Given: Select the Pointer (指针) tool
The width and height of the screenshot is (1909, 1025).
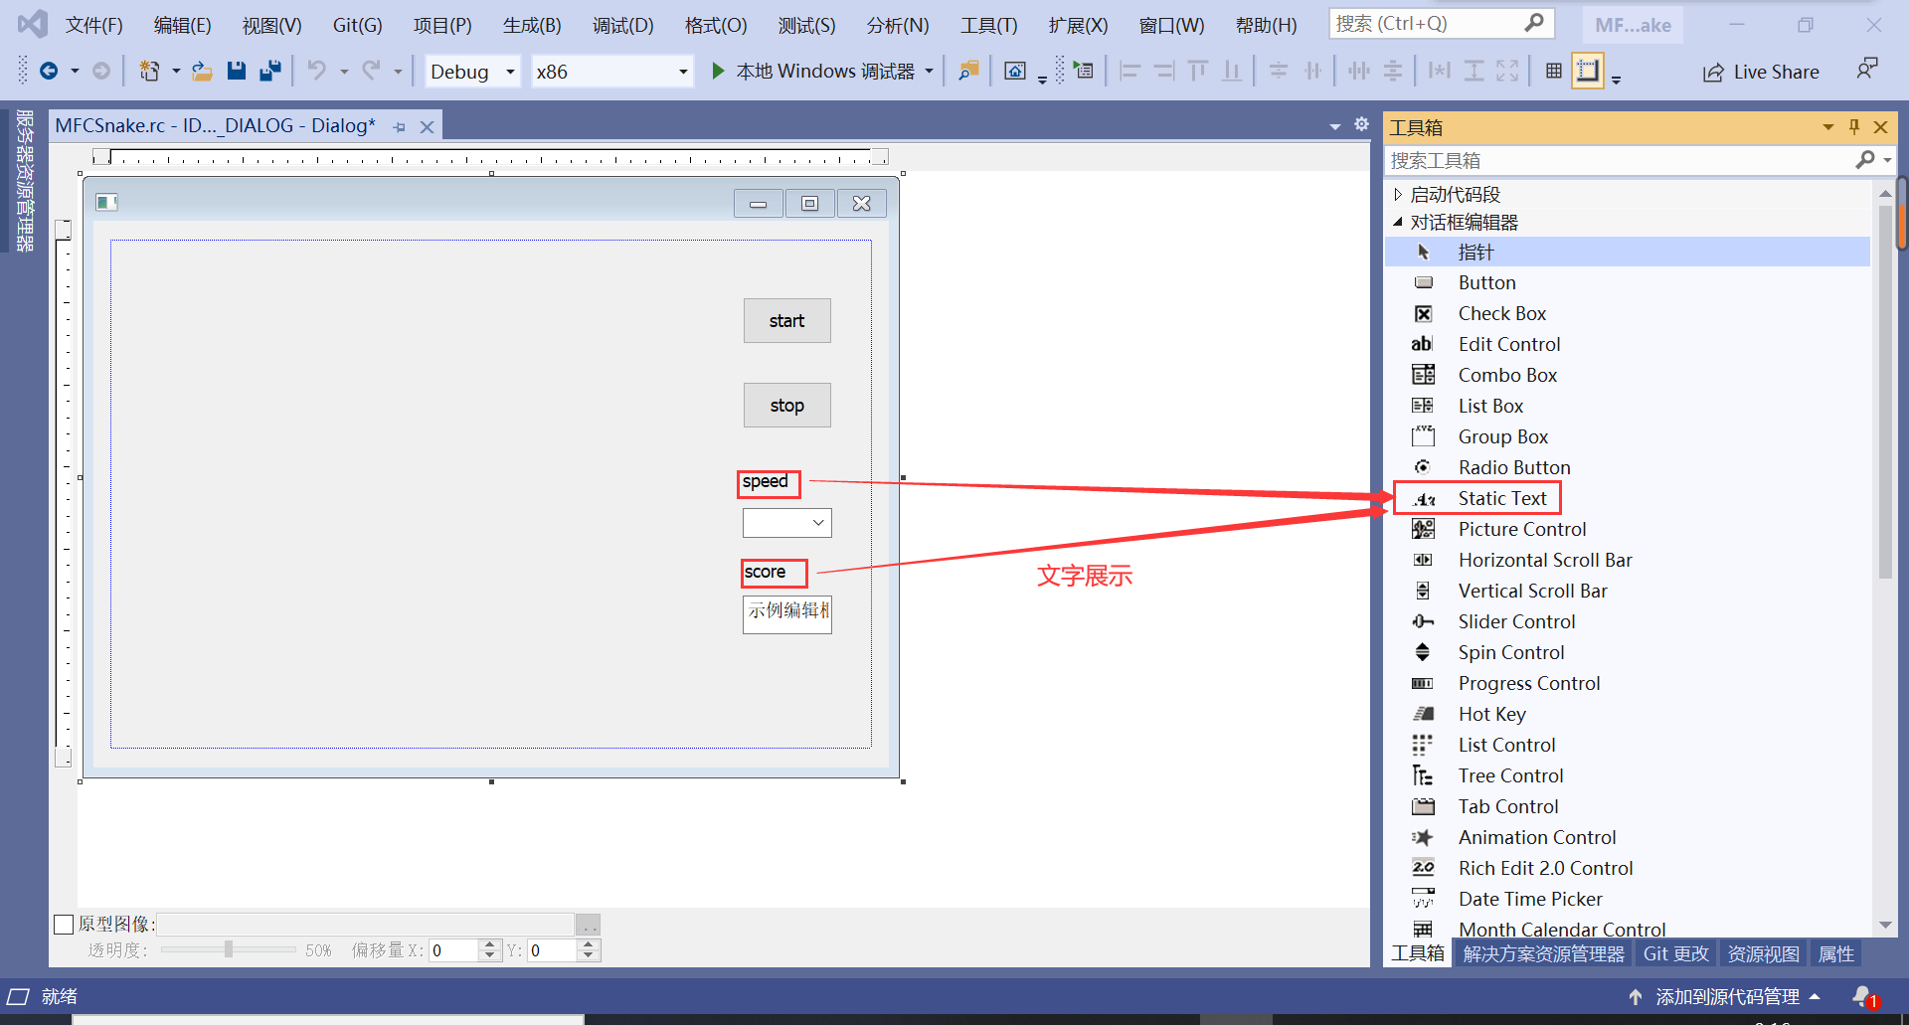Looking at the screenshot, I should pos(1627,252).
